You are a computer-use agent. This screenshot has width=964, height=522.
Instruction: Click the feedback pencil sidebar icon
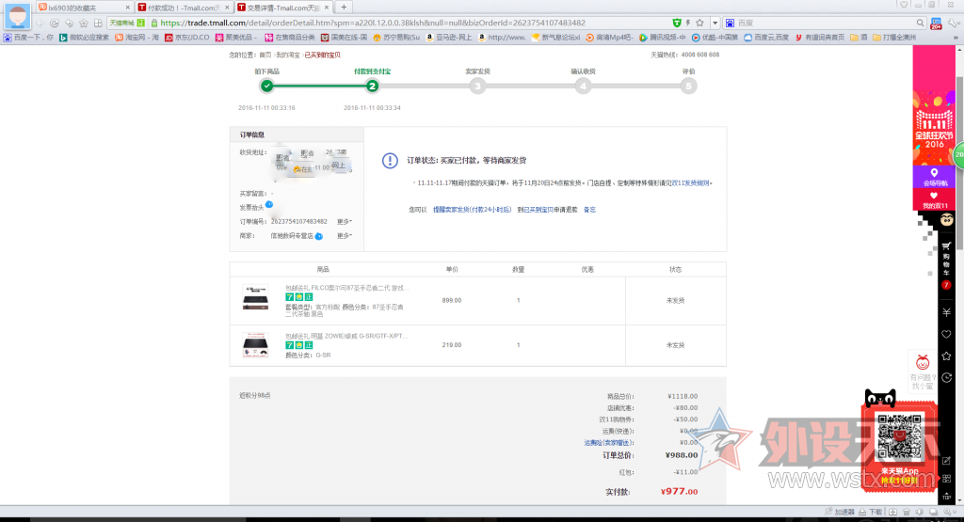(947, 461)
